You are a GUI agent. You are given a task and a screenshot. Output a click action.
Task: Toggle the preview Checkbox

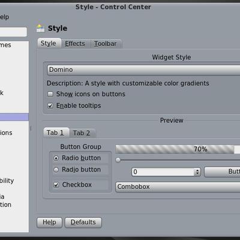click(56, 185)
